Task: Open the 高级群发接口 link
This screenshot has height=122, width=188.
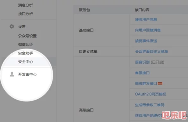Action: [x=146, y=84]
